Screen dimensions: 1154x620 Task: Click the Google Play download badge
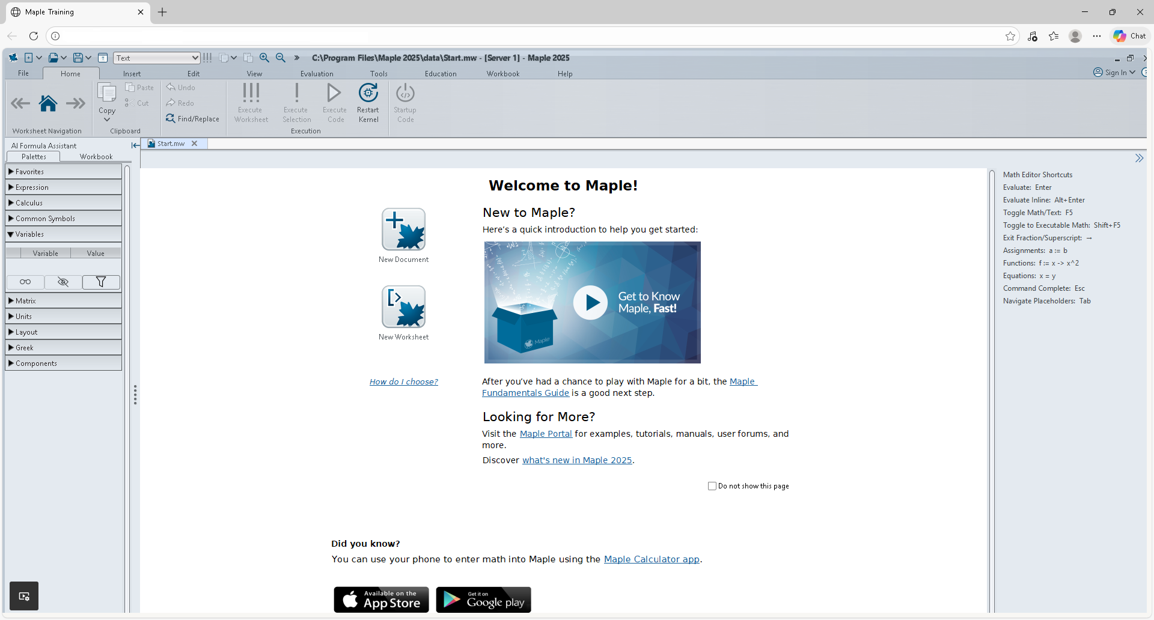tap(483, 600)
